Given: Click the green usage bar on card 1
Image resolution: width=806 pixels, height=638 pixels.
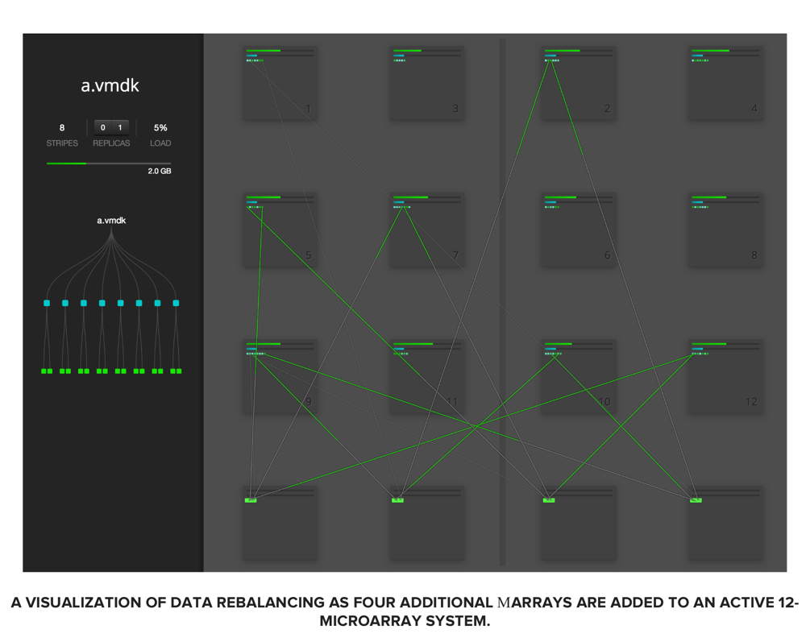Looking at the screenshot, I should (264, 50).
